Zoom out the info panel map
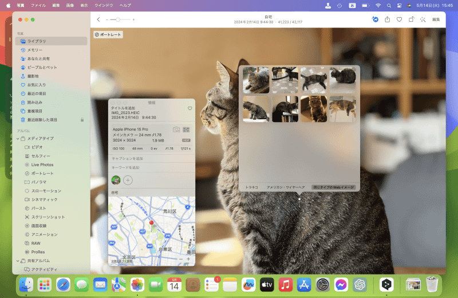Image resolution: width=458 pixels, height=298 pixels. 181,259
